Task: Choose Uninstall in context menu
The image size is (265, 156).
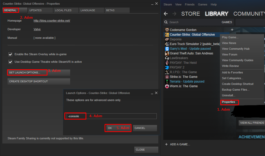Action: (242, 95)
